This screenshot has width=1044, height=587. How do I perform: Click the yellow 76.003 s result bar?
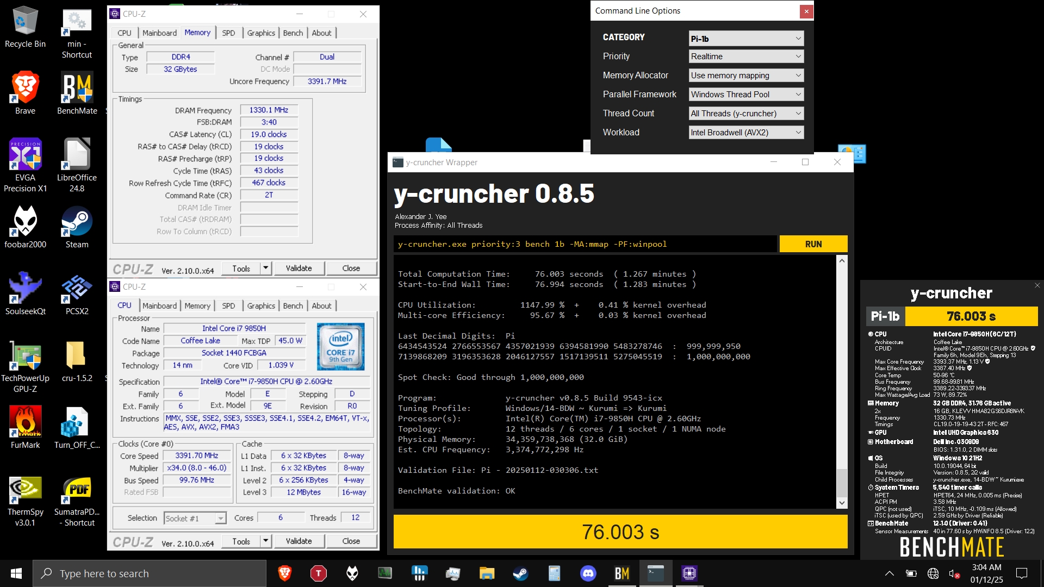(x=620, y=532)
